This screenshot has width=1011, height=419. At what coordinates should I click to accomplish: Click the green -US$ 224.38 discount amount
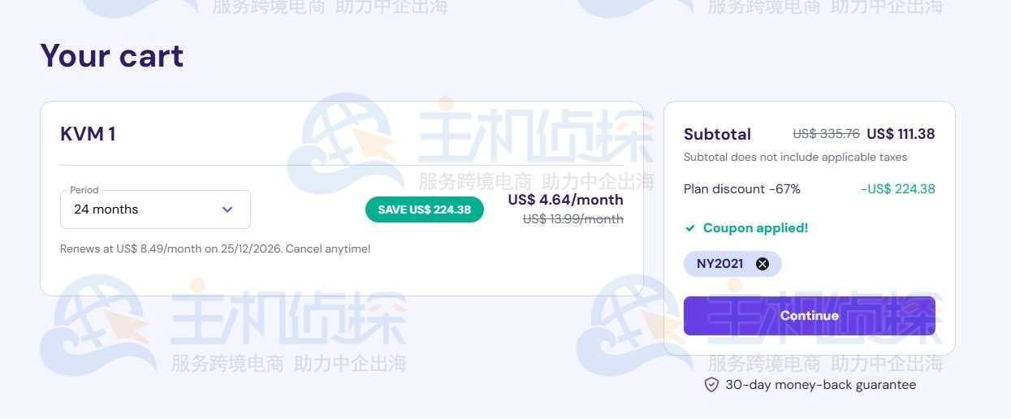tap(897, 189)
